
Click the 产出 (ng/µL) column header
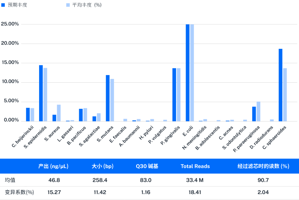coord(53,166)
